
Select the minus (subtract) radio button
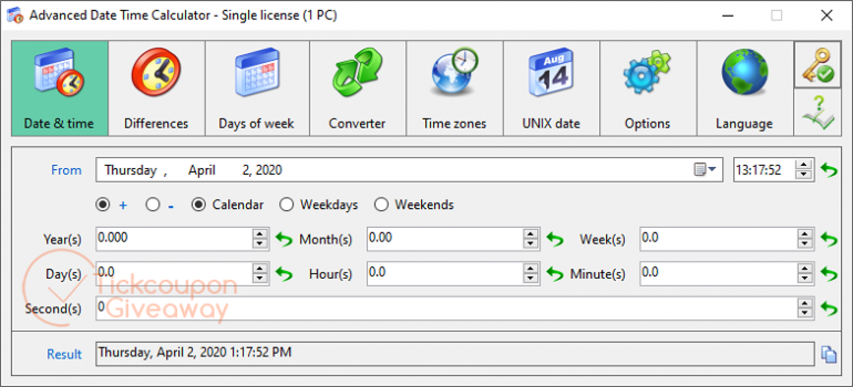click(x=153, y=205)
